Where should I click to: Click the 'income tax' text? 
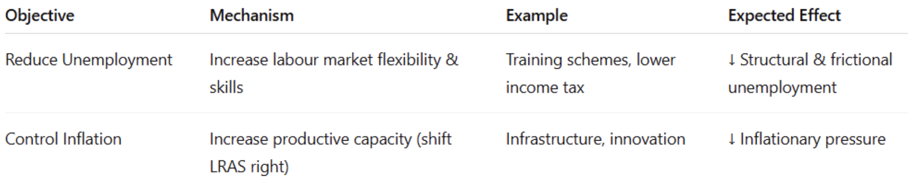click(545, 88)
